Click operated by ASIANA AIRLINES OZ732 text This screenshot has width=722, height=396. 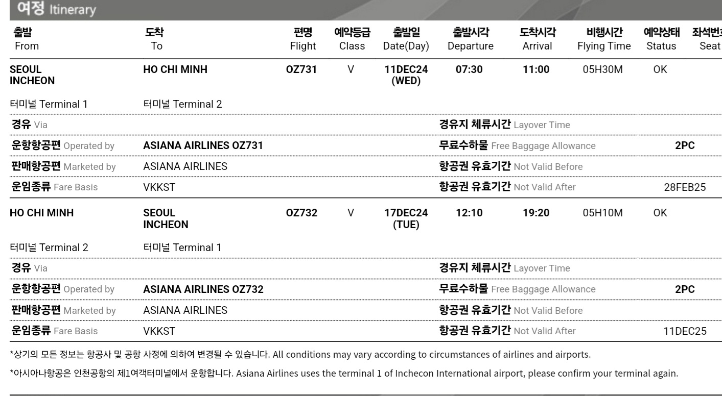[x=203, y=289]
